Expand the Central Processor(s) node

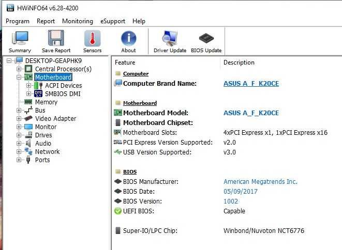19,69
